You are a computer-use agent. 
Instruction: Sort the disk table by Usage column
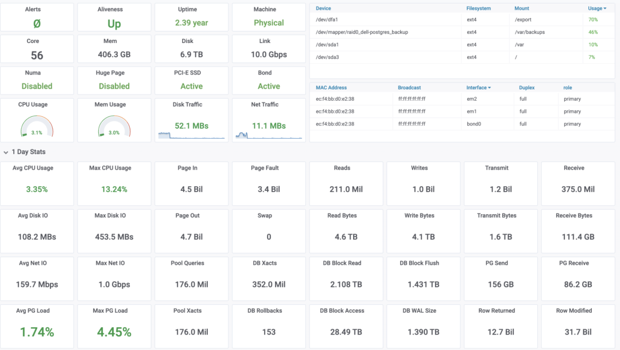click(596, 9)
